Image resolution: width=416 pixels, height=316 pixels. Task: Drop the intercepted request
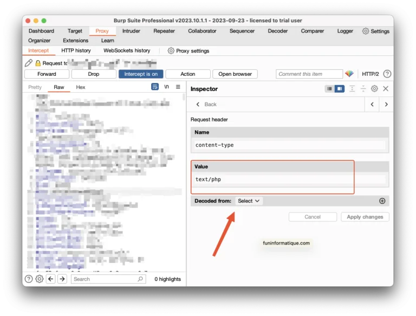(94, 74)
